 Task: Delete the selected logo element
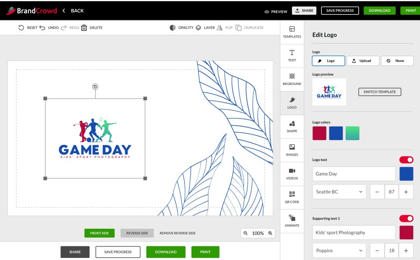pyautogui.click(x=91, y=28)
